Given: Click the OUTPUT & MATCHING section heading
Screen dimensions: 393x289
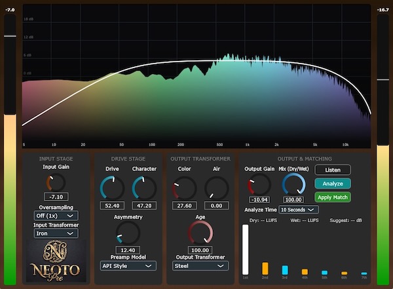Looking at the screenshot, I should (x=305, y=159).
